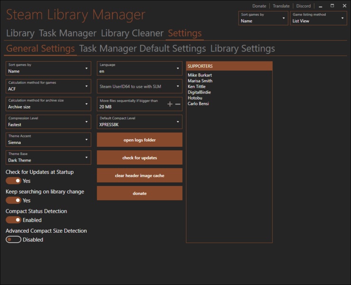This screenshot has height=285, width=351.
Task: Click the Discord link in title bar
Action: pos(303,6)
